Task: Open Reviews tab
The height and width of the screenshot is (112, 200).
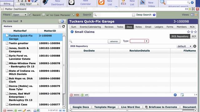Action: 109,27
